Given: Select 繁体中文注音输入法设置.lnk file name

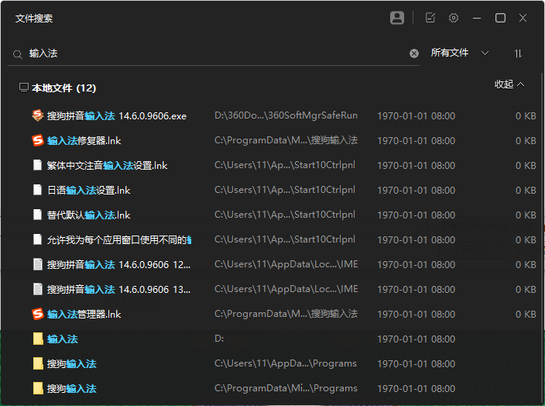Looking at the screenshot, I should (x=107, y=166).
